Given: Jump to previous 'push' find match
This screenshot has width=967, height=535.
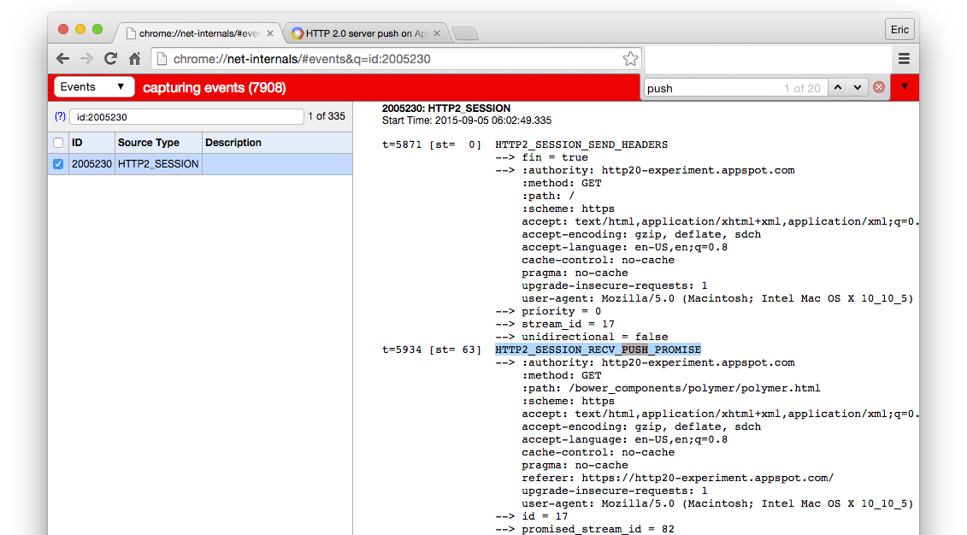Looking at the screenshot, I should click(838, 87).
